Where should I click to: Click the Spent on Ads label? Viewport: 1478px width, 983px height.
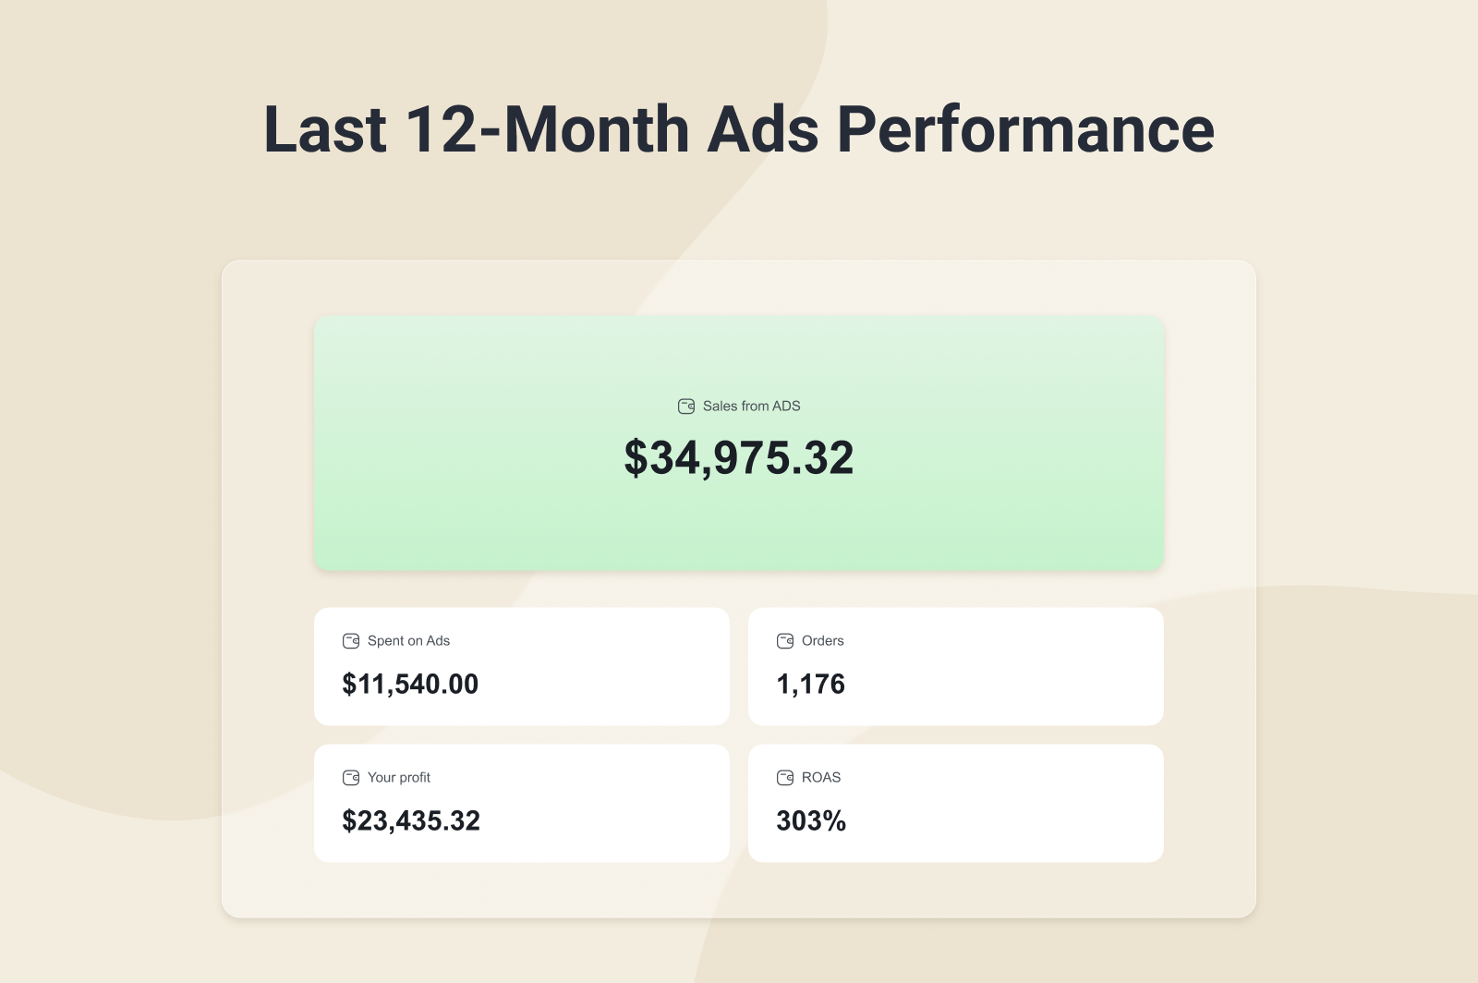(408, 641)
